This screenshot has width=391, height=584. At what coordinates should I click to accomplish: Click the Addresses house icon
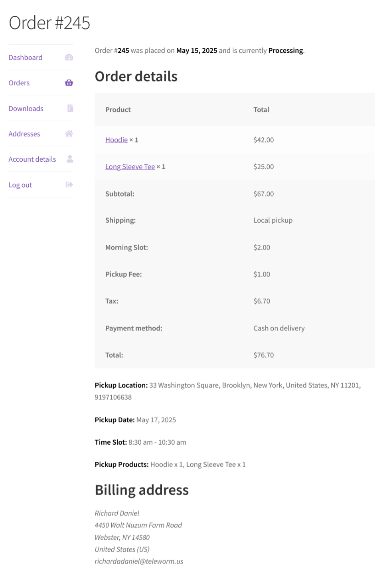[69, 134]
